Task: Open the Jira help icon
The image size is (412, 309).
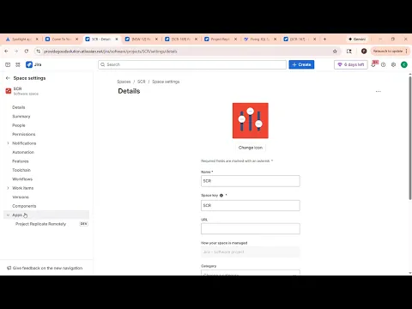Action: point(384,64)
